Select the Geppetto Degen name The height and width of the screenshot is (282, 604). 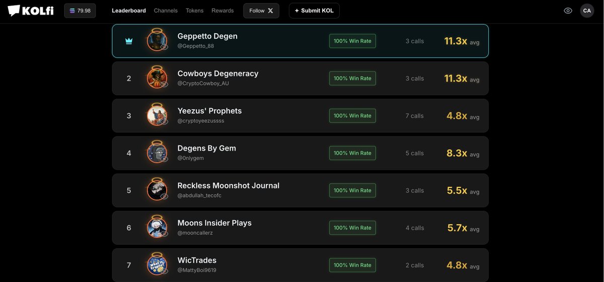click(x=207, y=36)
